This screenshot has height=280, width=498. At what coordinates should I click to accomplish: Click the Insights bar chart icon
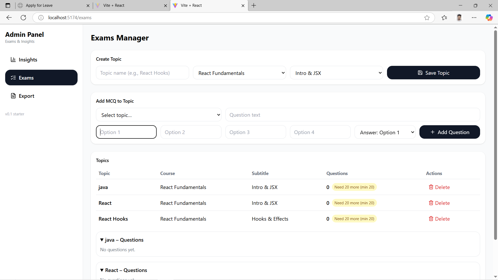13,60
